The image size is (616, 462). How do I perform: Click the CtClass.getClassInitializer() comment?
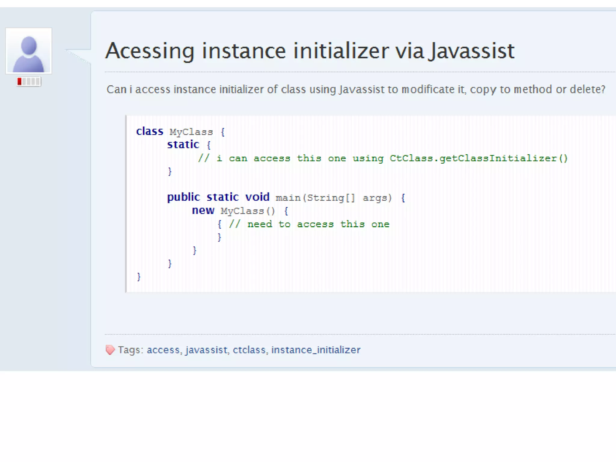point(382,158)
